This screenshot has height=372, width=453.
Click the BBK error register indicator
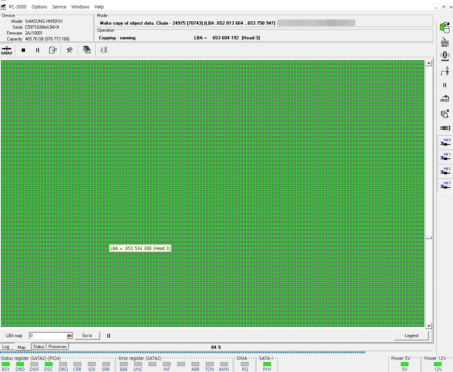point(124,364)
